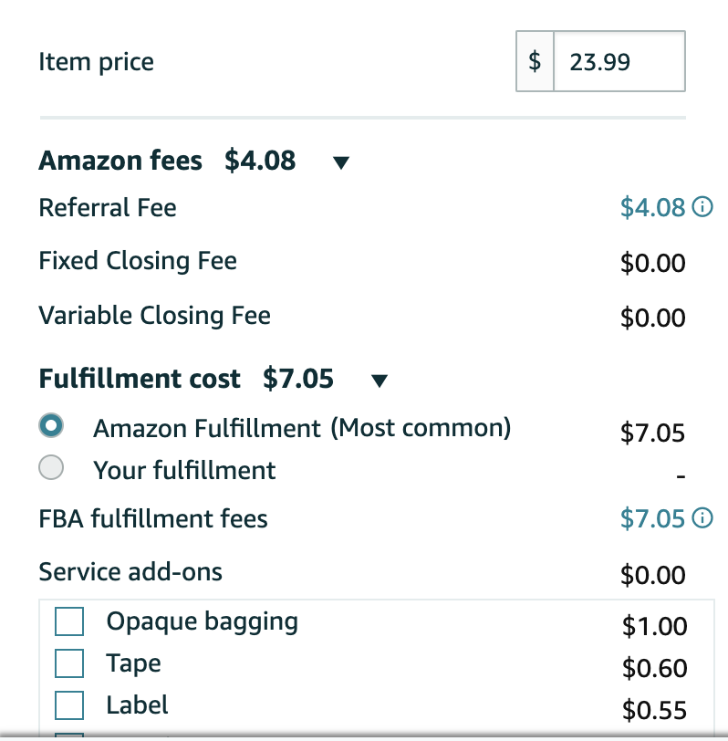The height and width of the screenshot is (741, 728).
Task: Click the Opaque bagging label text
Action: [203, 622]
